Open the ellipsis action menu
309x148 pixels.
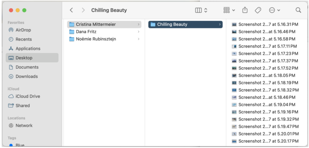point(275,10)
